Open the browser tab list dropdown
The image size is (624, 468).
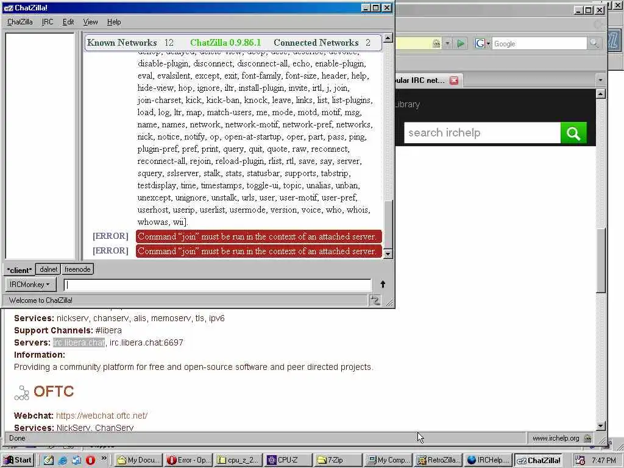(x=600, y=80)
